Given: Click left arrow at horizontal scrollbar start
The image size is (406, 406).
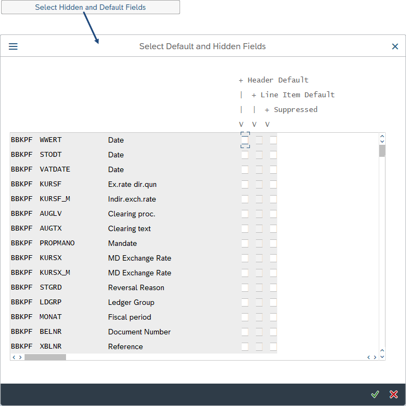Looking at the screenshot, I should point(14,357).
